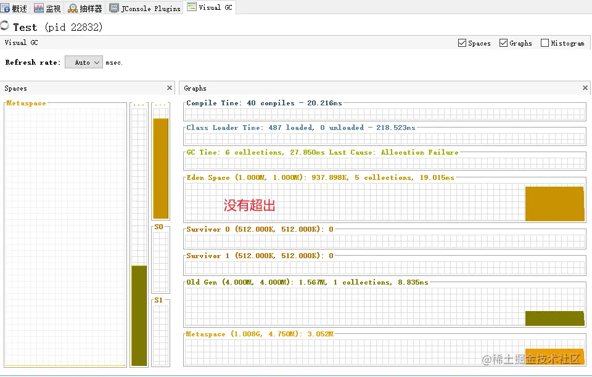Viewport: 592px width, 377px height.
Task: Click the Survivor 1 graph label
Action: (260, 256)
